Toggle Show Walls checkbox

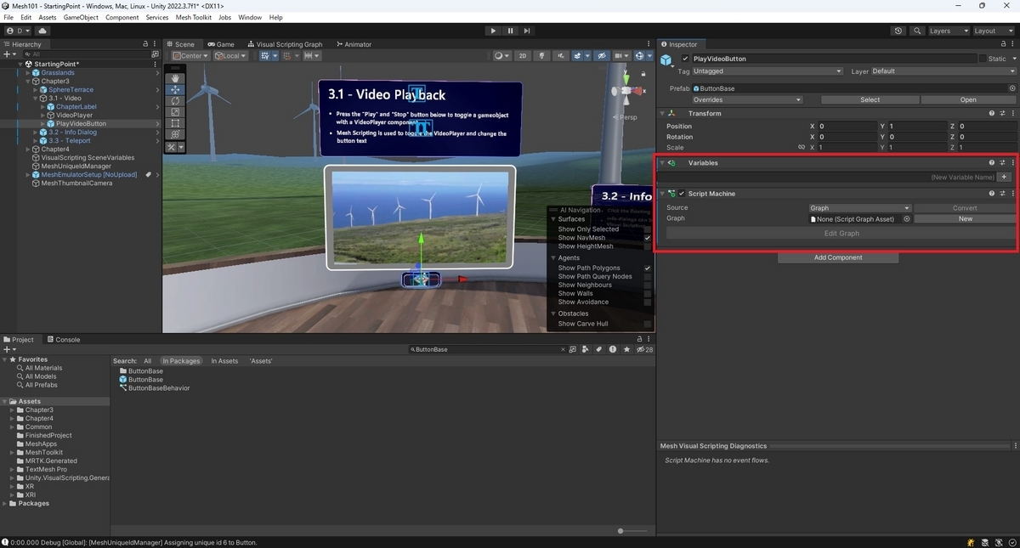(648, 294)
